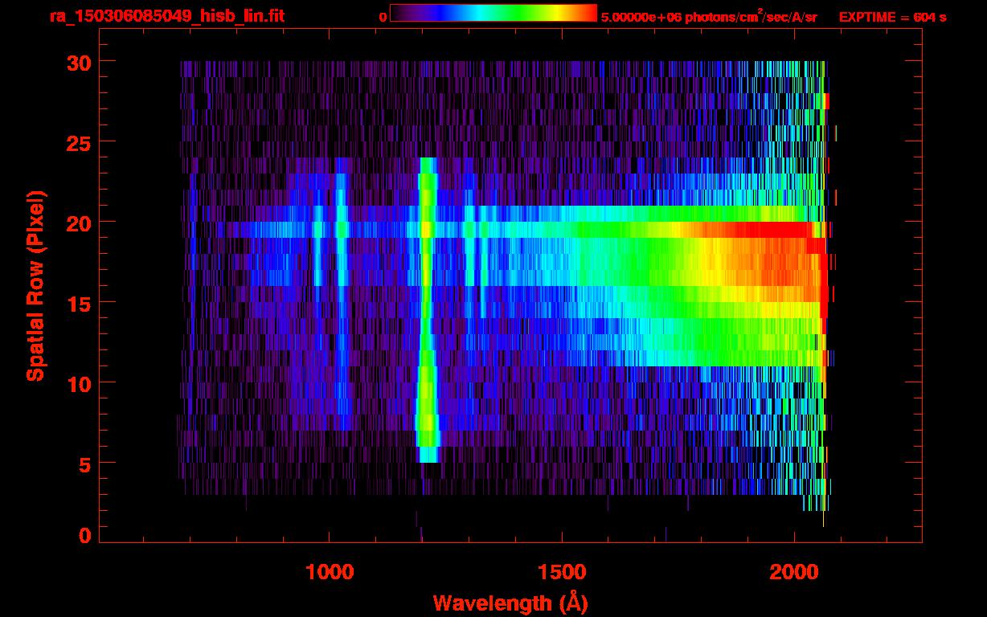Image resolution: width=987 pixels, height=617 pixels.
Task: Click the EXPTIME = 604 s label
Action: (x=892, y=18)
